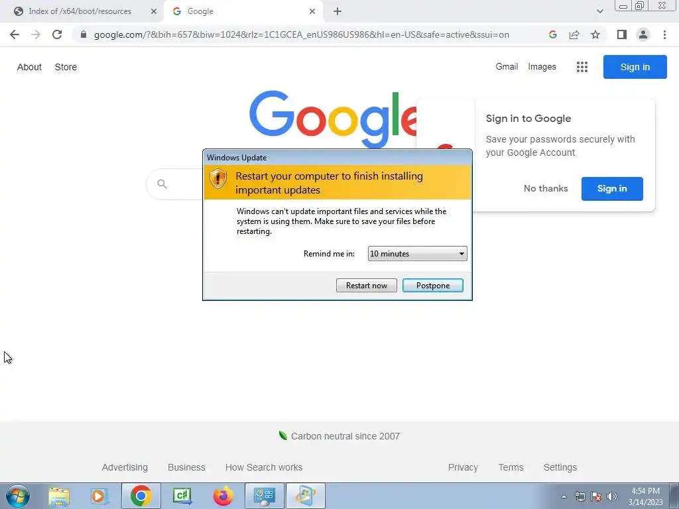Open the Business footer link
This screenshot has width=679, height=509.
point(186,467)
